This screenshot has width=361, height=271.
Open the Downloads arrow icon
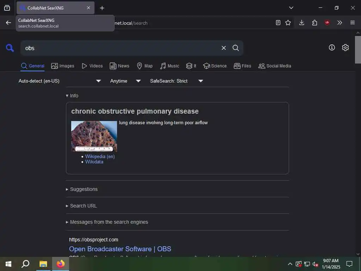(302, 23)
